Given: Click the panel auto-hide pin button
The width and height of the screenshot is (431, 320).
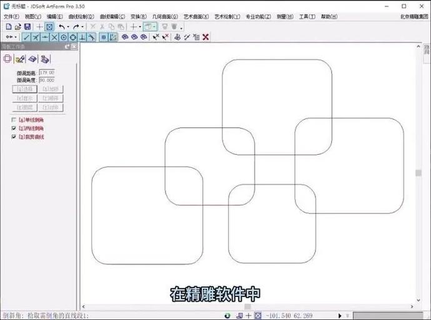Looking at the screenshot, I should 67,47.
